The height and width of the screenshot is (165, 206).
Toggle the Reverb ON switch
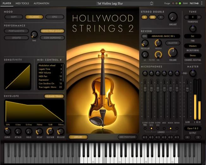click(x=145, y=36)
